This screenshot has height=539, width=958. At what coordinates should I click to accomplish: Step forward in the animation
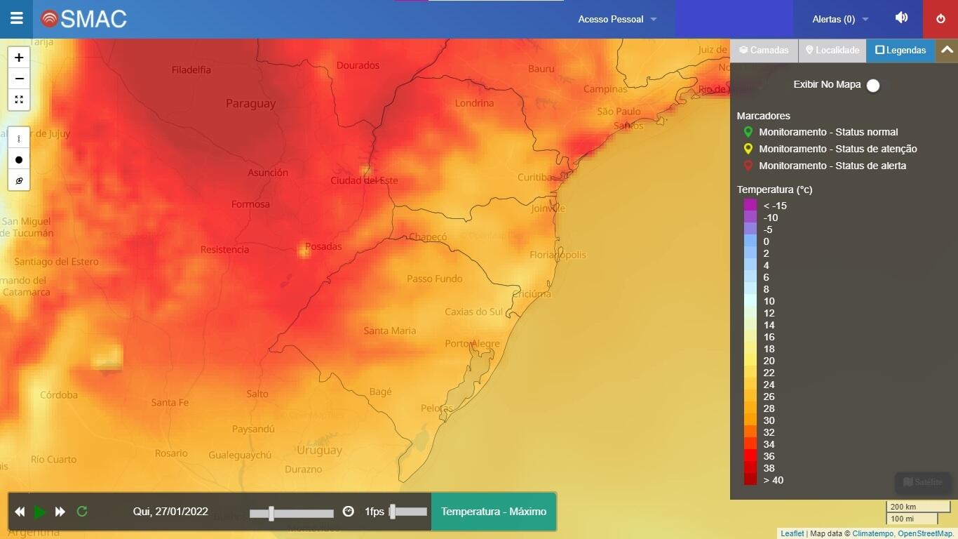click(x=60, y=512)
